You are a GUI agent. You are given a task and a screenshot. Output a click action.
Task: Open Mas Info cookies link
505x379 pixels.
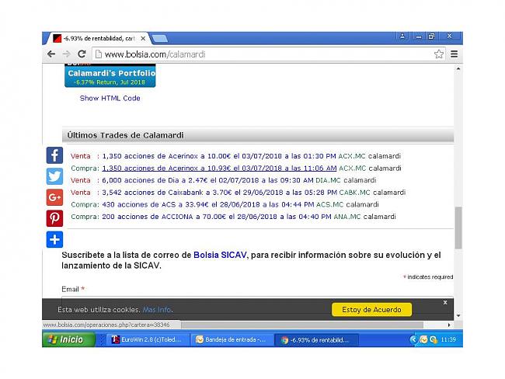(x=157, y=310)
